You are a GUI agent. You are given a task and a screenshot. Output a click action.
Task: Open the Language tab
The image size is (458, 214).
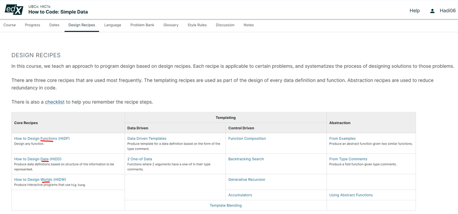pos(113,25)
